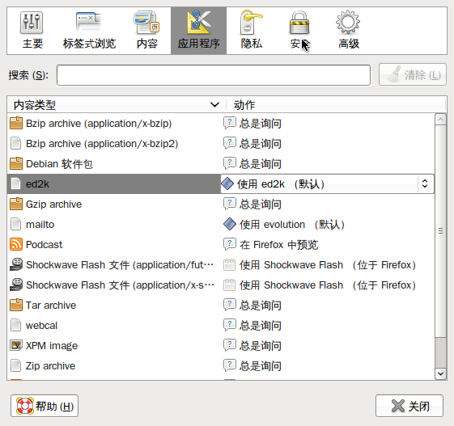
Task: Select the mailto content type row
Action: tap(221, 225)
